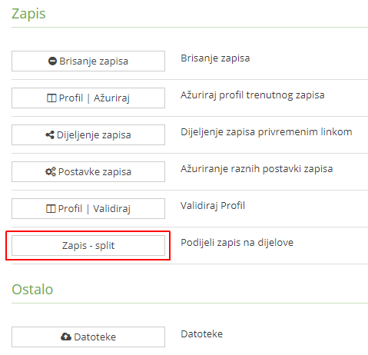Click the columns icon next to Profil | Validiraj
The width and height of the screenshot is (368, 355).
[51, 209]
